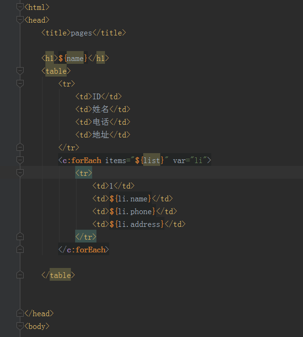Collapse the html tag fold marker
The image size is (303, 337).
pos(20,7)
